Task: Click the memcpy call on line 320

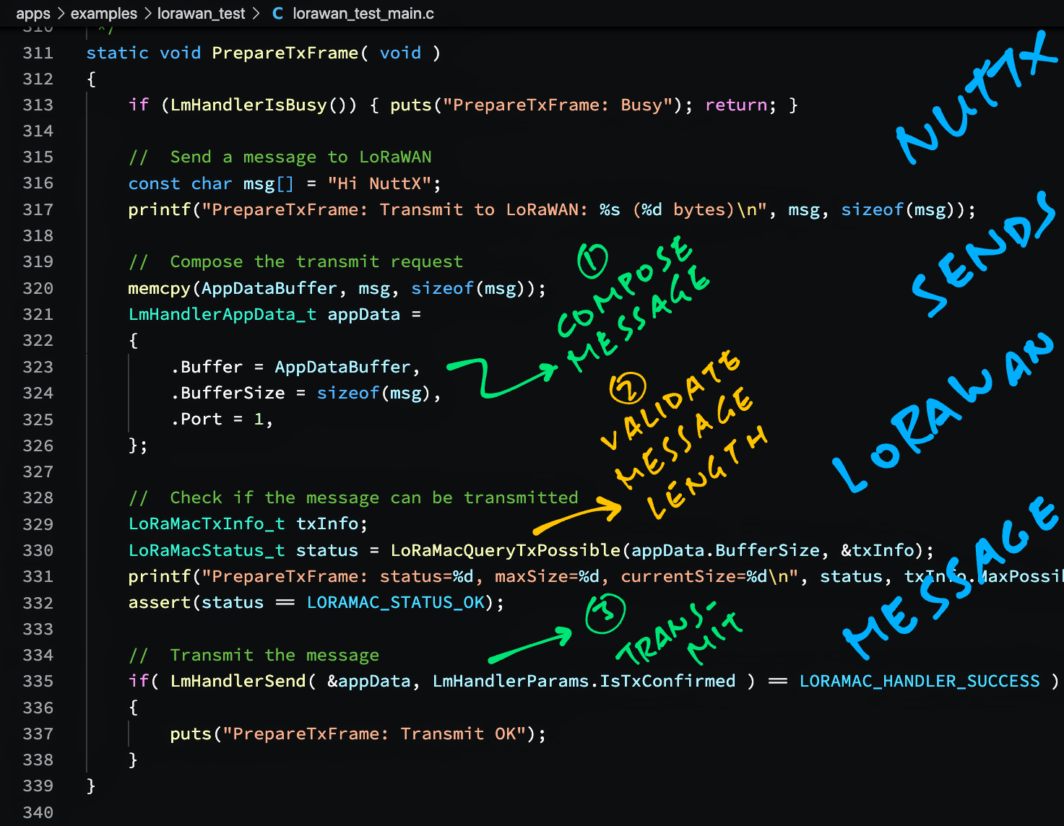Action: (160, 289)
